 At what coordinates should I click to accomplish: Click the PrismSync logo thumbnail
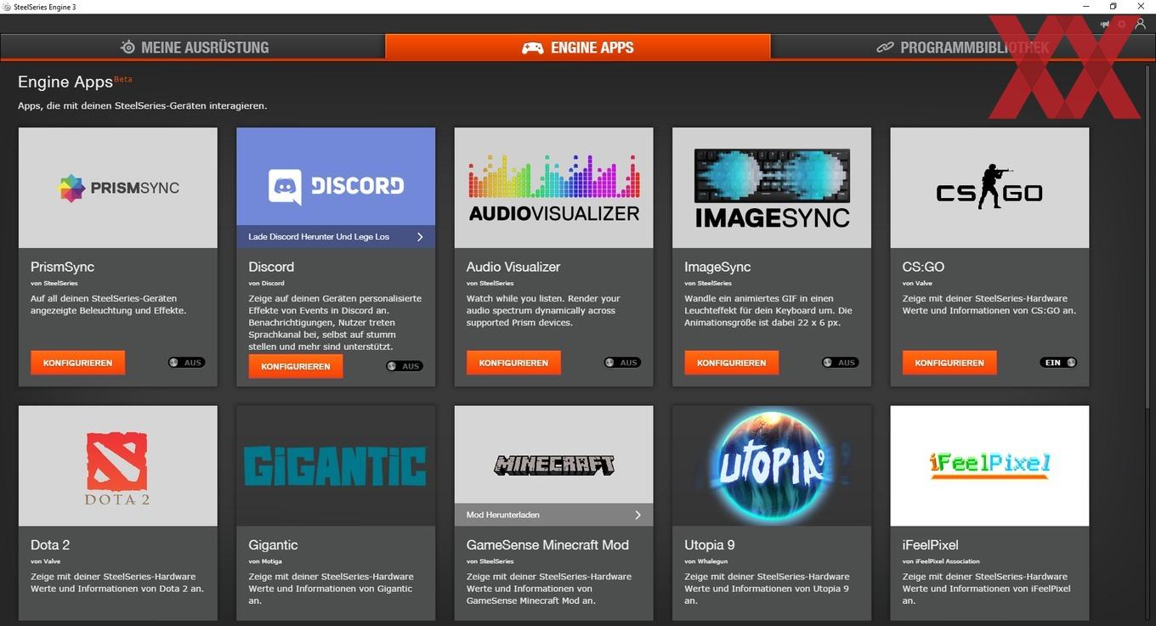(118, 188)
